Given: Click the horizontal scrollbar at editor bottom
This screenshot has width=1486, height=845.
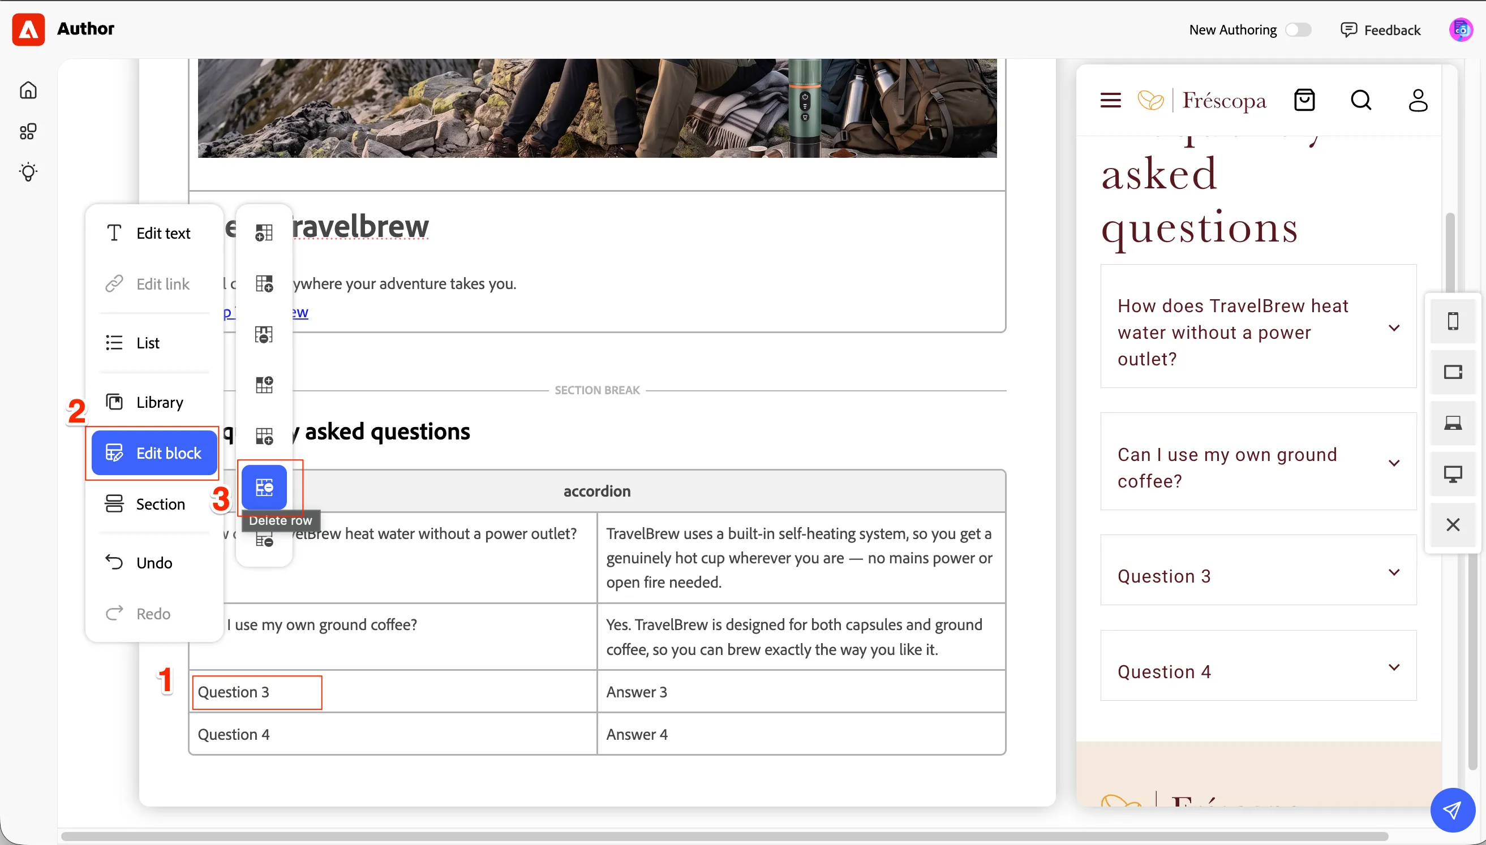Looking at the screenshot, I should (724, 837).
